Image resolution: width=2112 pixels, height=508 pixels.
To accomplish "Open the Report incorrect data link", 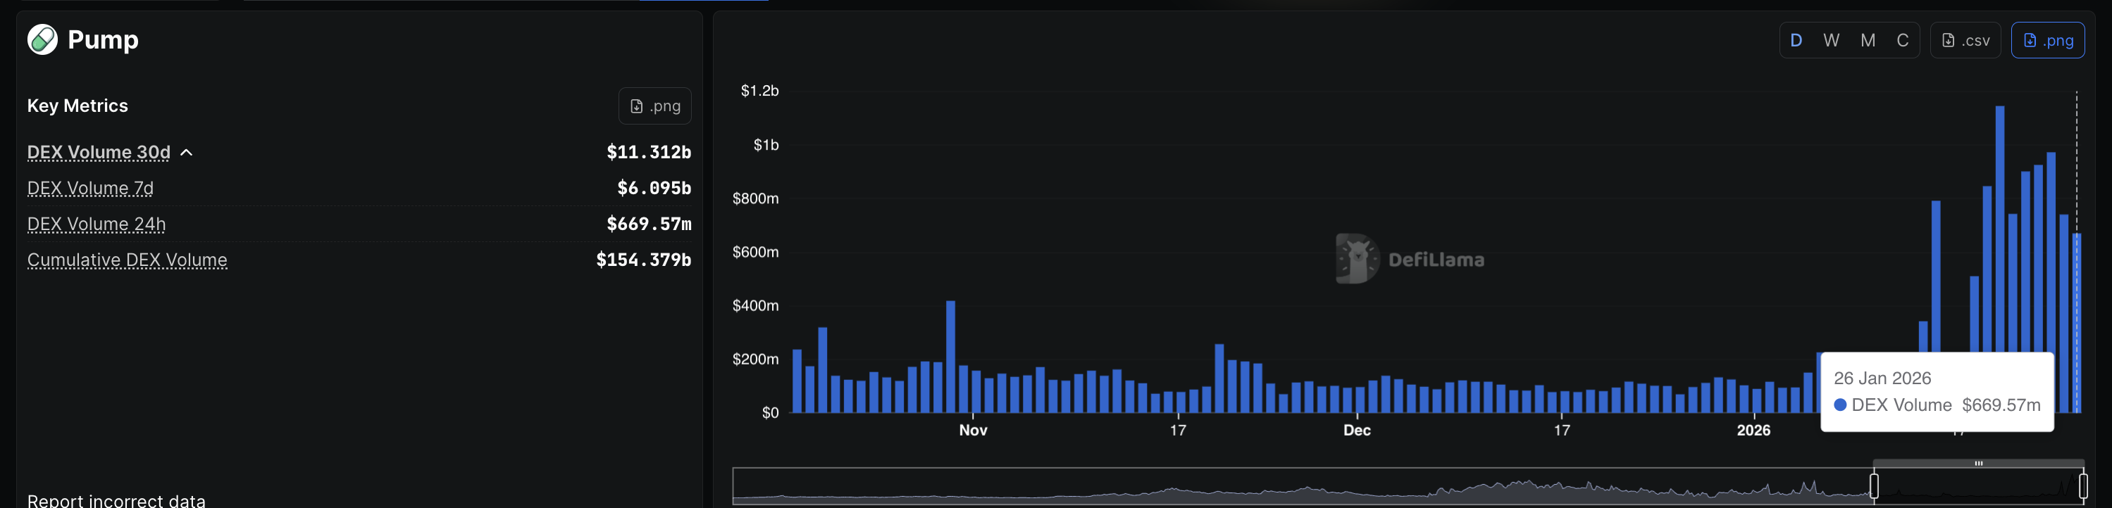I will click(116, 500).
